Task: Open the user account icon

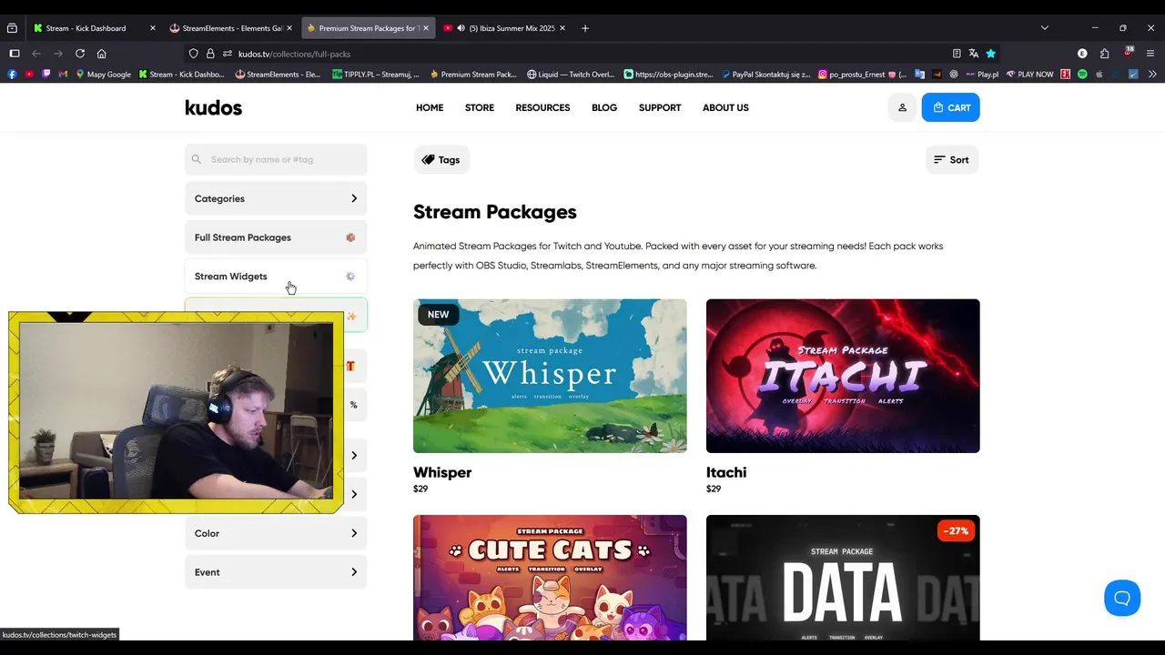Action: [x=902, y=107]
